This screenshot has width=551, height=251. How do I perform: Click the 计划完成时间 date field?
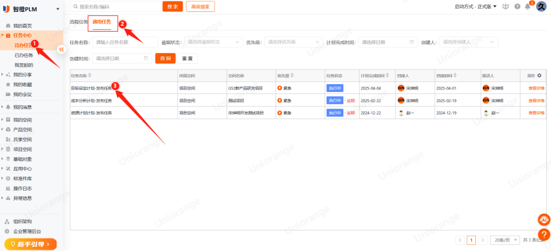(388, 42)
